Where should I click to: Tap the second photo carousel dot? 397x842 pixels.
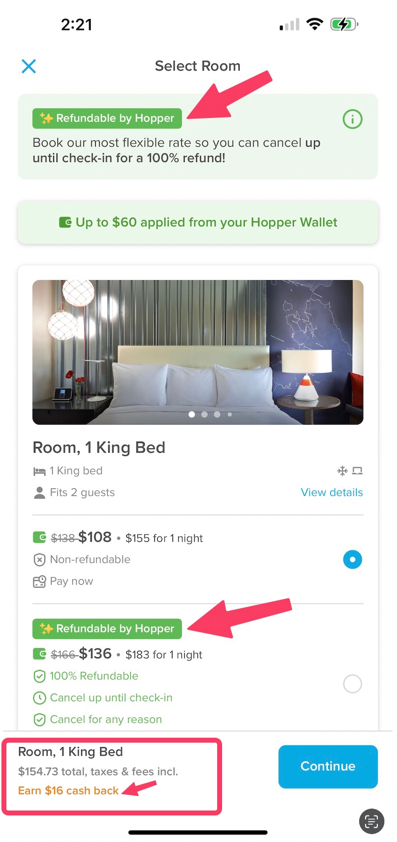204,414
